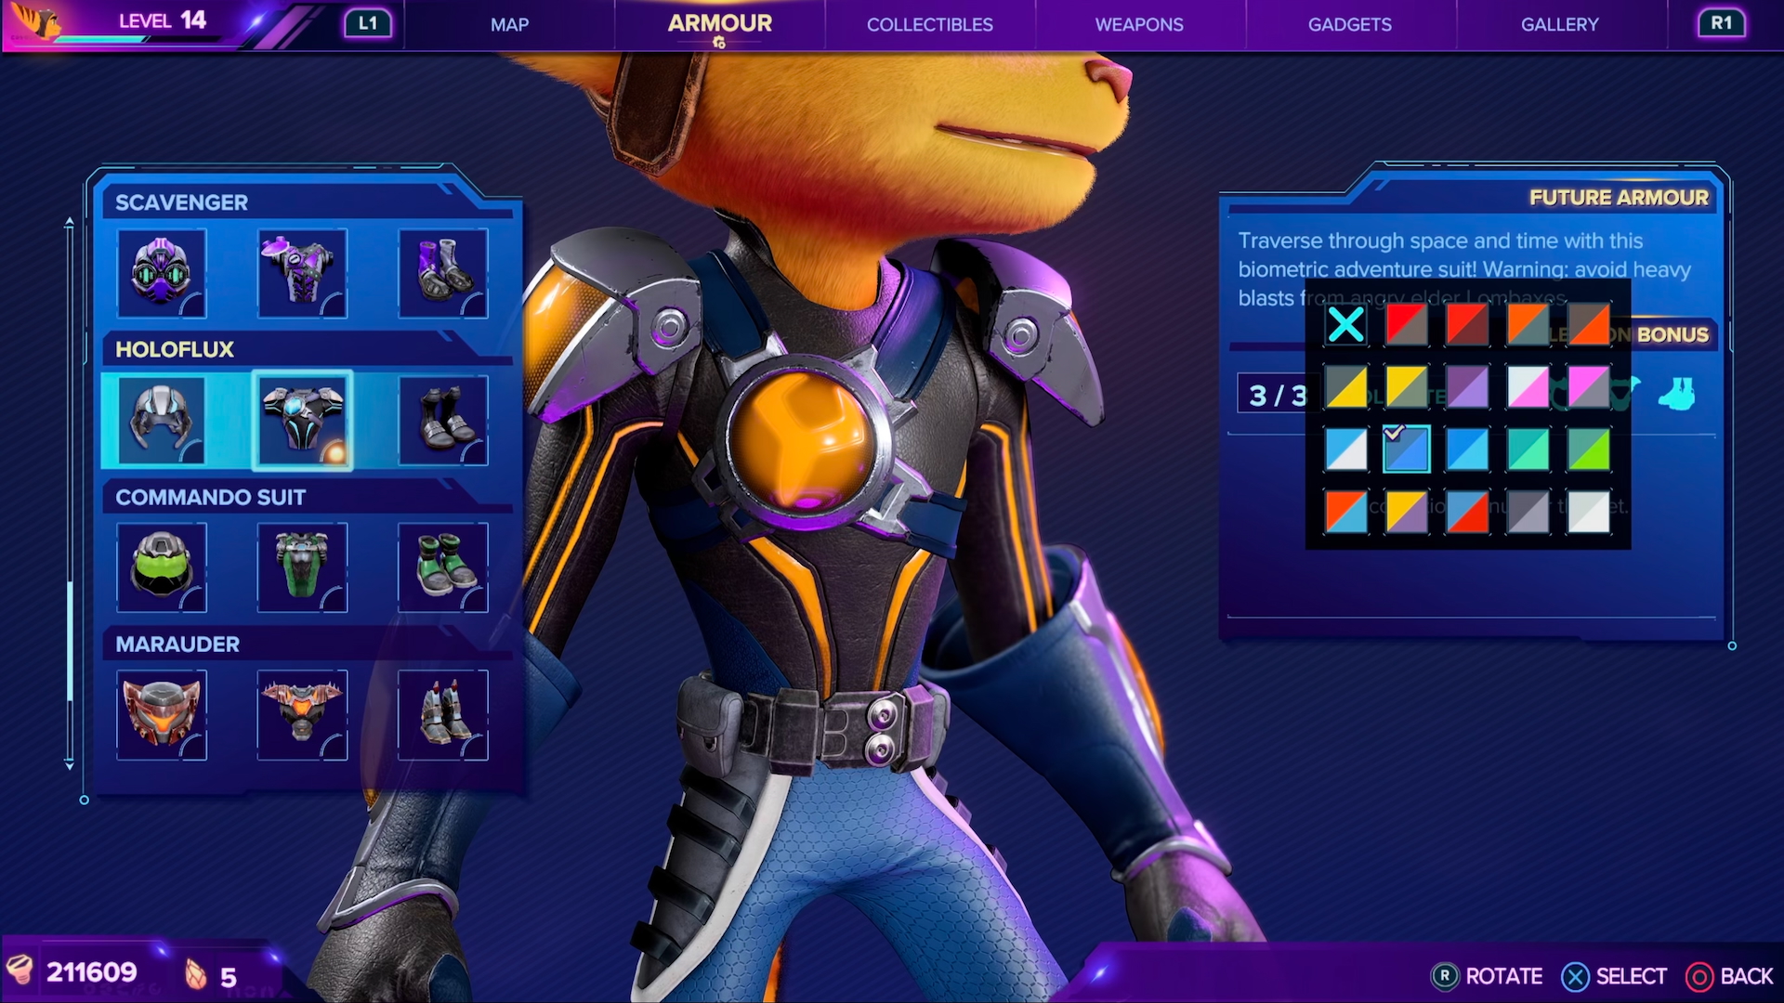1784x1003 pixels.
Task: Open the Weapons tab
Action: click(1139, 25)
